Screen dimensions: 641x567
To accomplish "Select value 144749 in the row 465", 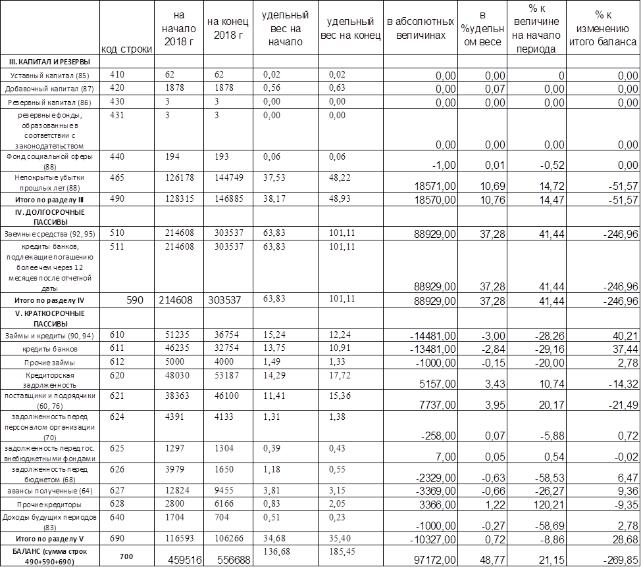I will pos(228,182).
